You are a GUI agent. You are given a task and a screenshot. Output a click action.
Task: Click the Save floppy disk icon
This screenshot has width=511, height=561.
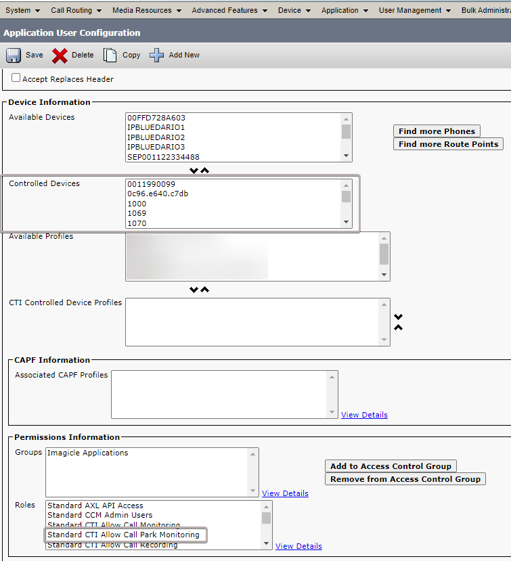click(x=14, y=55)
